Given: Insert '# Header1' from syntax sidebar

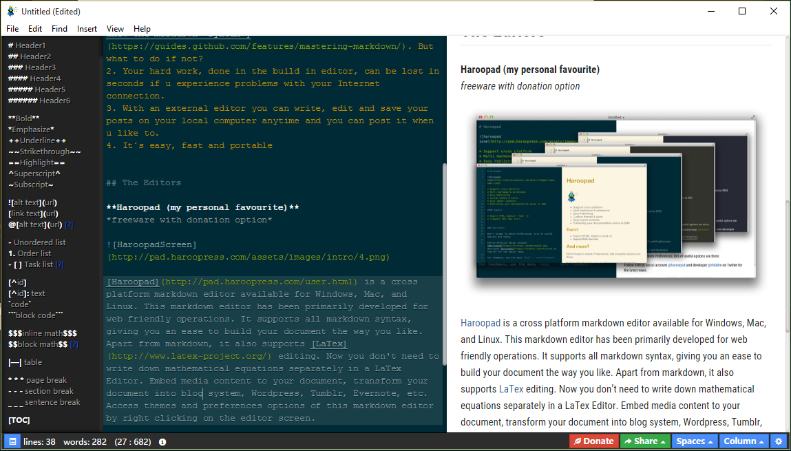Looking at the screenshot, I should (x=27, y=45).
